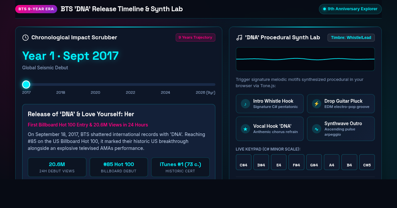This screenshot has height=208, width=397.
Task: Jump to the 2020 timeline label
Action: pos(95,92)
